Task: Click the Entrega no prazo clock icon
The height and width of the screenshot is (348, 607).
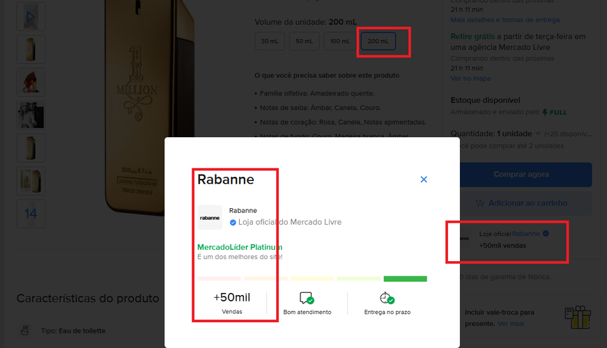Action: (387, 299)
